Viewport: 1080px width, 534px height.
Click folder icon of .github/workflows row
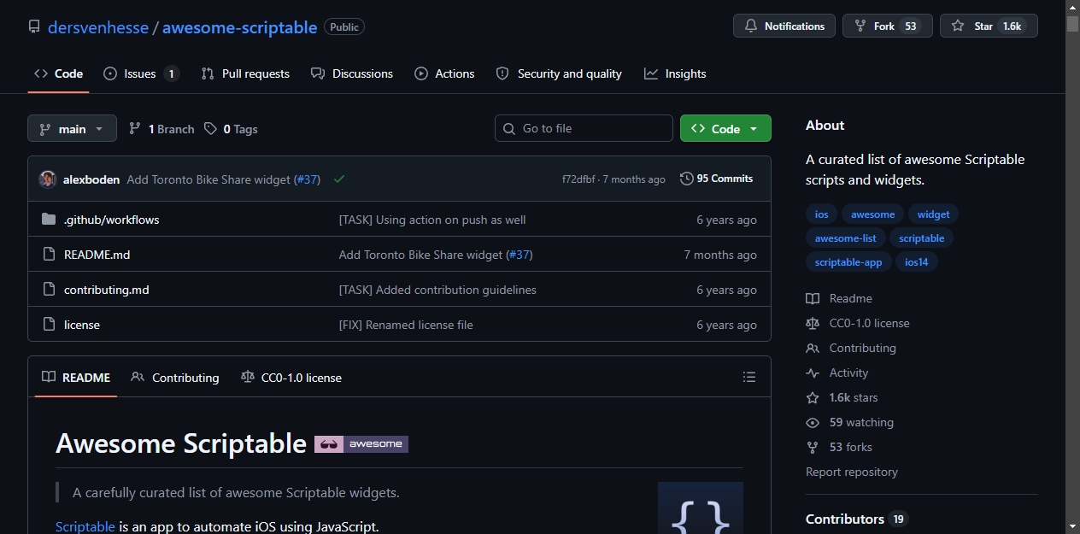pos(49,220)
